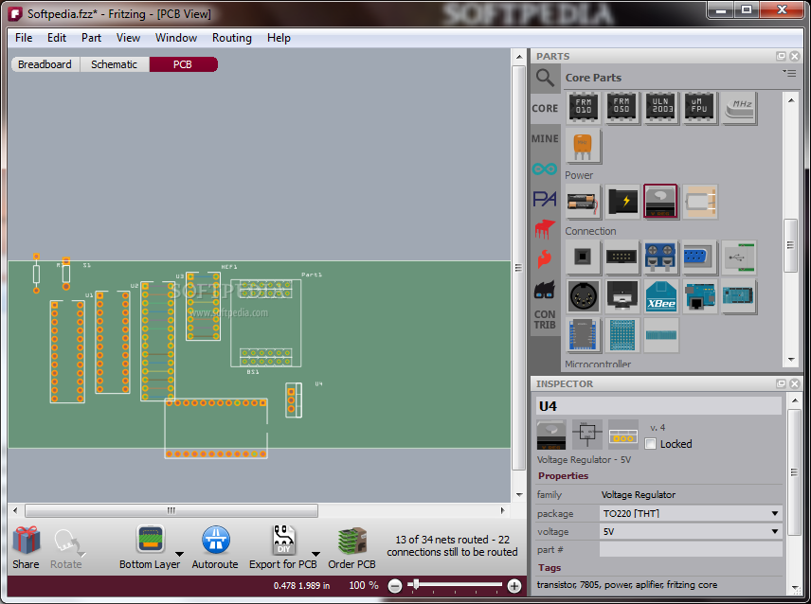The image size is (811, 604).
Task: Open the parts bin options menu
Action: pyautogui.click(x=789, y=73)
